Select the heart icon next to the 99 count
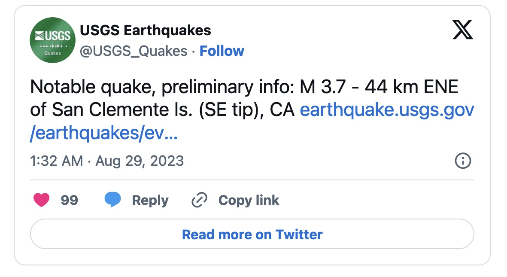The image size is (507, 277). click(42, 200)
